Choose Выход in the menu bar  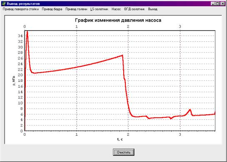153,9
